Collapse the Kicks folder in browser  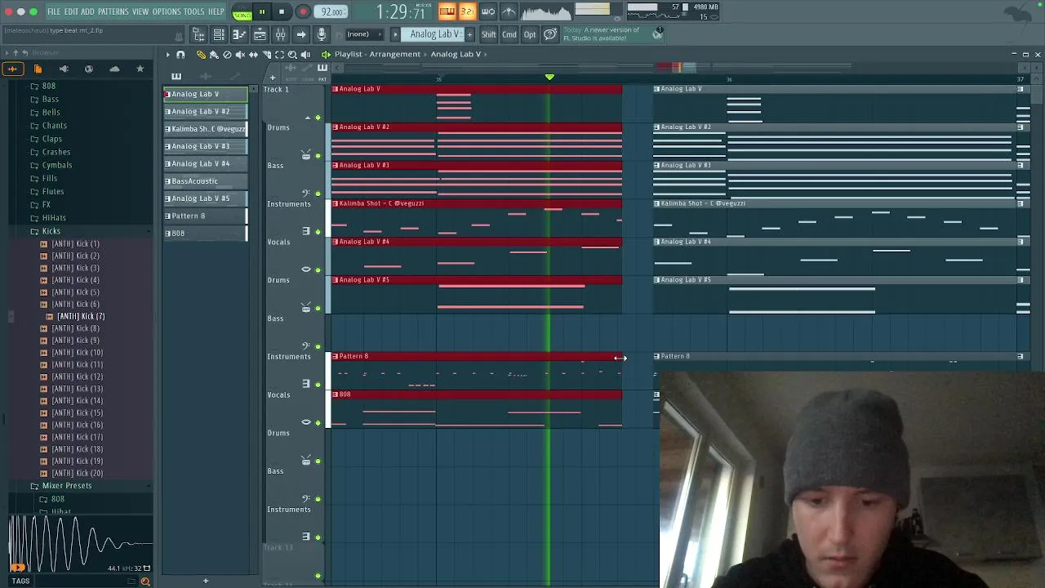pyautogui.click(x=51, y=231)
